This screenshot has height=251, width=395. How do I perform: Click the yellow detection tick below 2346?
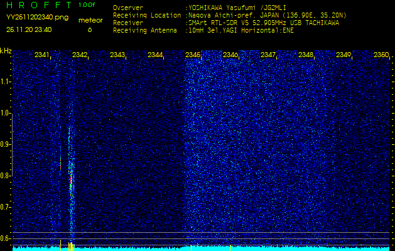pos(230,248)
